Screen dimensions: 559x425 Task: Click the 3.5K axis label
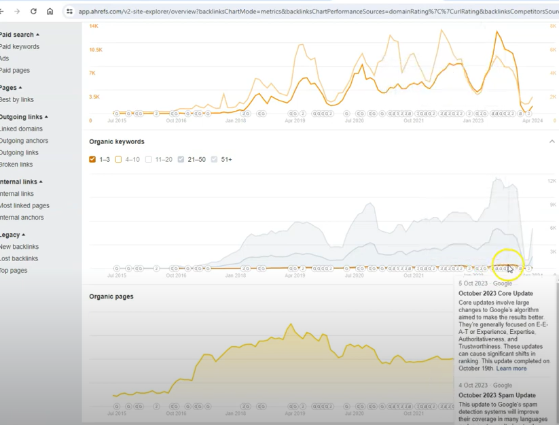click(x=94, y=97)
